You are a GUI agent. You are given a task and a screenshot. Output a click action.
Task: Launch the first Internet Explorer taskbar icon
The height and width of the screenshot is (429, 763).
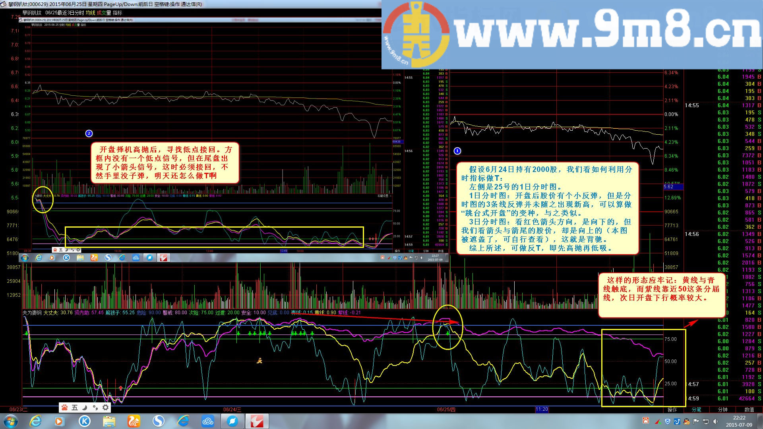click(36, 421)
